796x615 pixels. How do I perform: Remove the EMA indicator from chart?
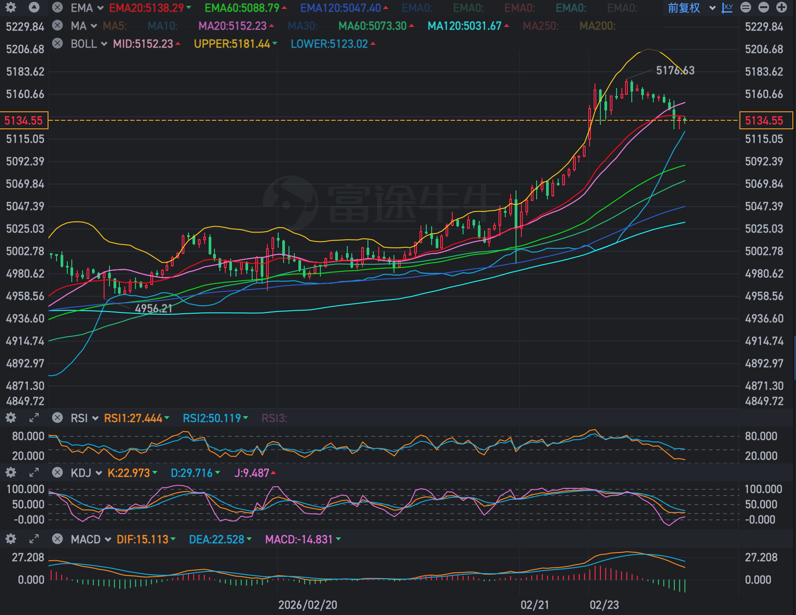point(57,8)
